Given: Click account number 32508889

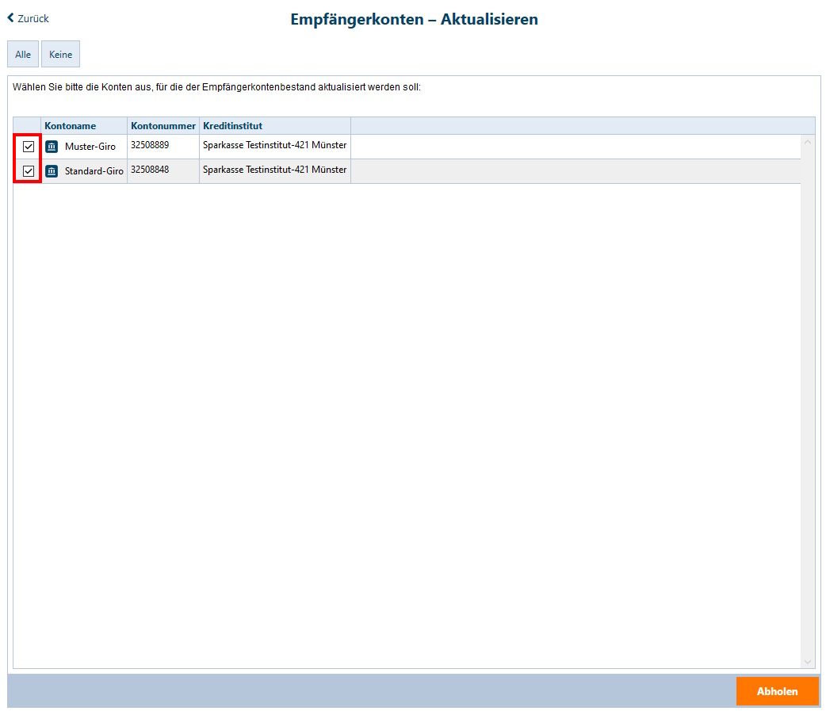Looking at the screenshot, I should 150,146.
